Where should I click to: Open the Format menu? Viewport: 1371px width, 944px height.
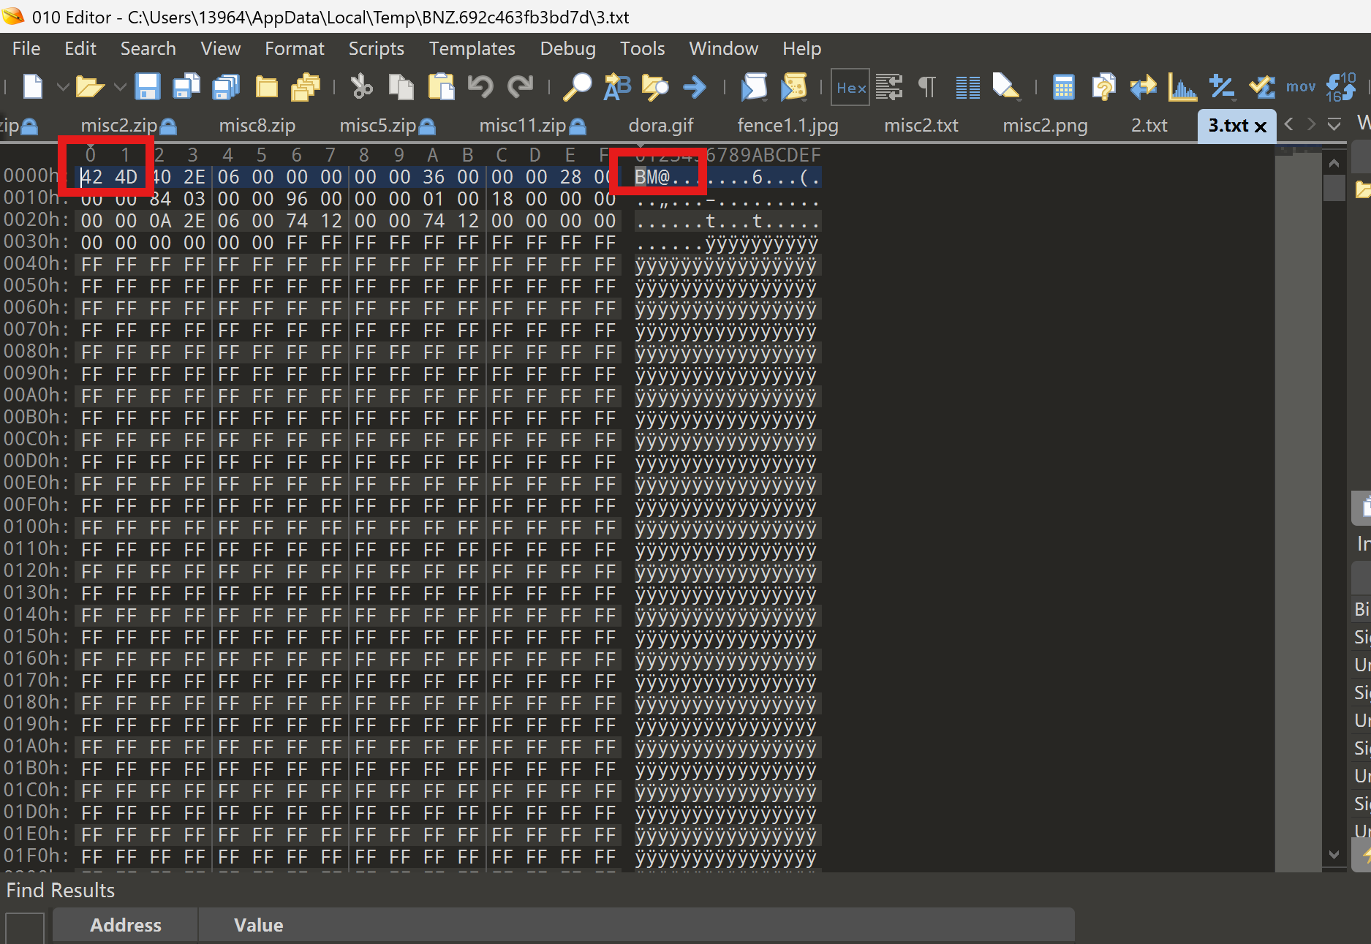295,49
